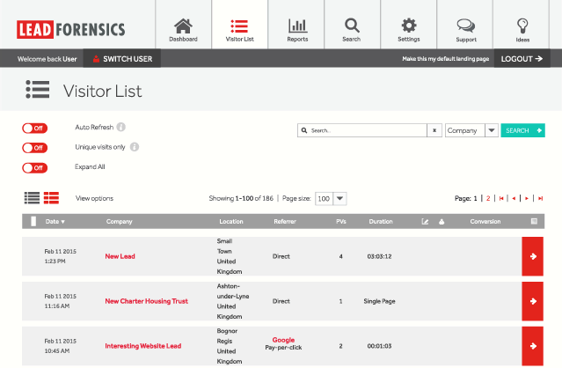Click the Settings gear icon

(408, 26)
